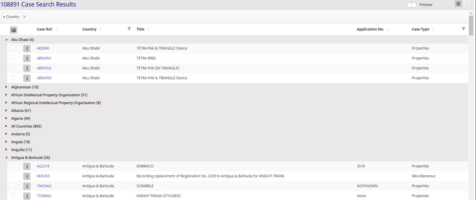
Task: Open row actions menu for AB2690
Action: pos(27,49)
